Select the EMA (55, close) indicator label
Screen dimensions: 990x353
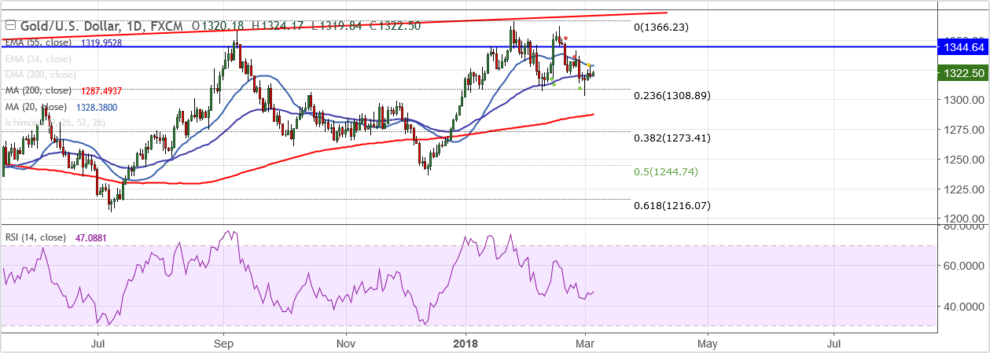[x=39, y=44]
